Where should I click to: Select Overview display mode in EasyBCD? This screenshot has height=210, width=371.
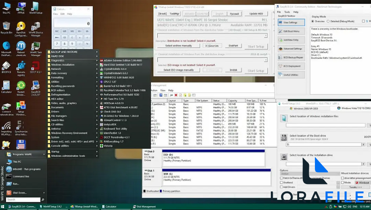pos(313,21)
